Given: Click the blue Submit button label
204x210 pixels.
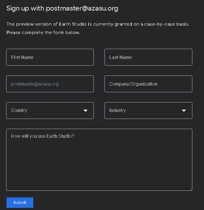Looking at the screenshot, I should [20, 202].
